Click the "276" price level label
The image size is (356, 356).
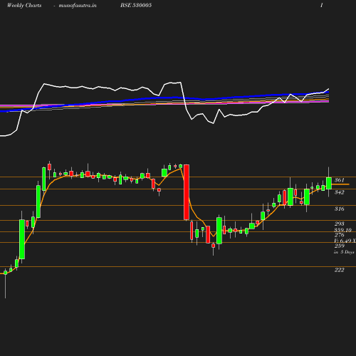pos(339,235)
